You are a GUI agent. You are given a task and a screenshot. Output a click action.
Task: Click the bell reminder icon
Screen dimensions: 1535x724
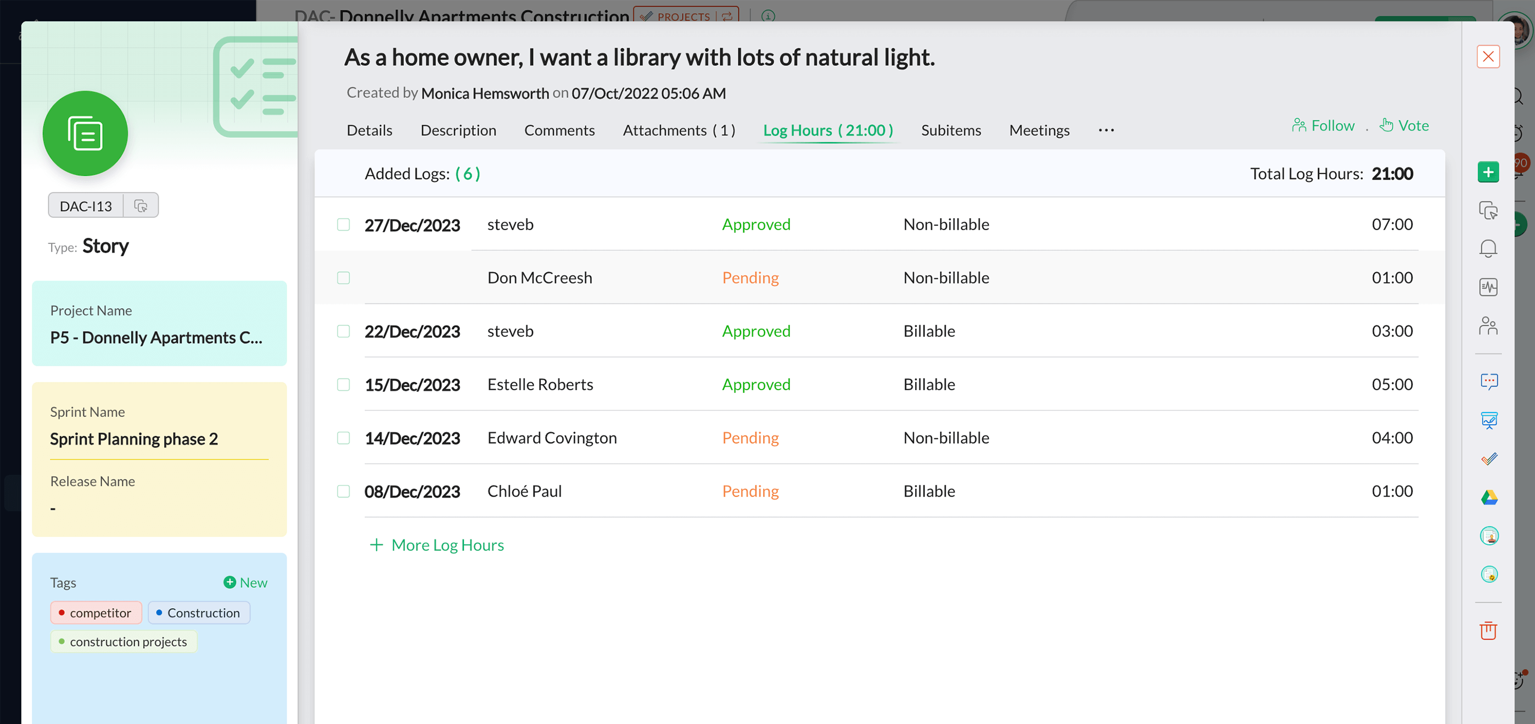[1487, 248]
